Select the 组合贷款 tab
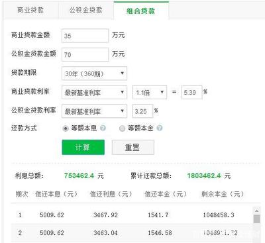 pos(141,11)
